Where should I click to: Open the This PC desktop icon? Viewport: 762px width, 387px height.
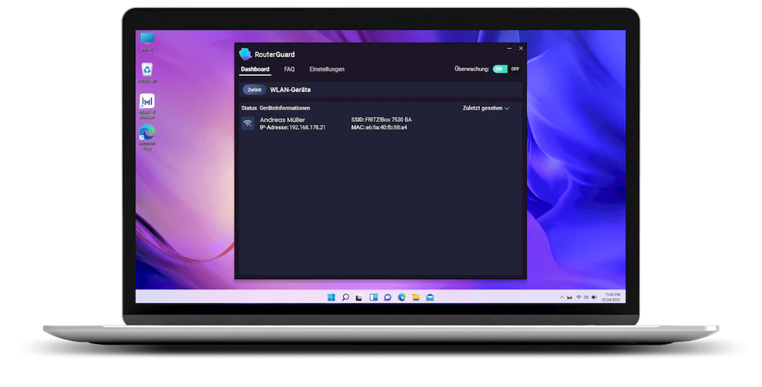[x=147, y=42]
